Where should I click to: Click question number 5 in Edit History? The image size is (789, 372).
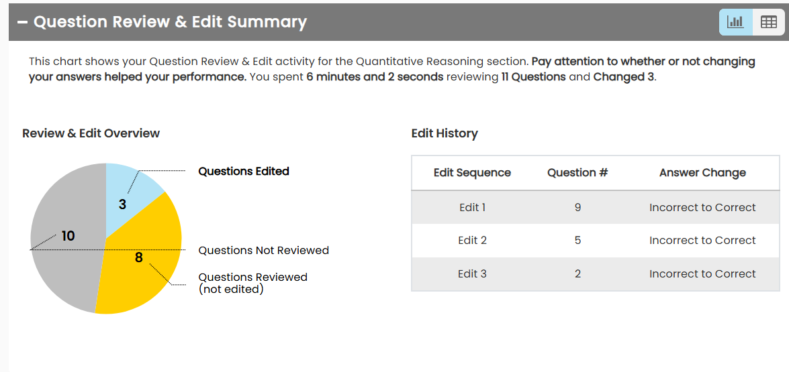tap(577, 241)
